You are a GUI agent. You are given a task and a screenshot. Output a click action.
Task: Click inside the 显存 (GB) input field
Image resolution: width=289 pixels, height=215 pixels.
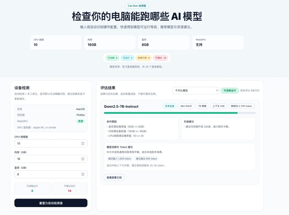click(x=42, y=174)
